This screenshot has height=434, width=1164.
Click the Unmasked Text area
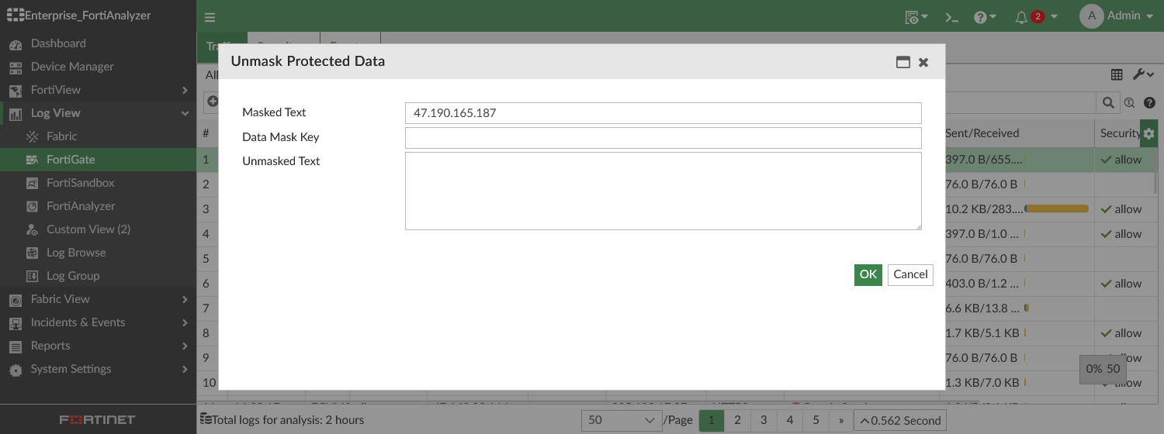tap(663, 191)
